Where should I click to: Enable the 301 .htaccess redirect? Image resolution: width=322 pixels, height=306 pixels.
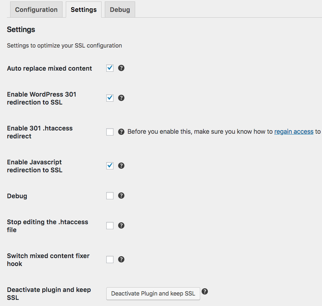(110, 132)
